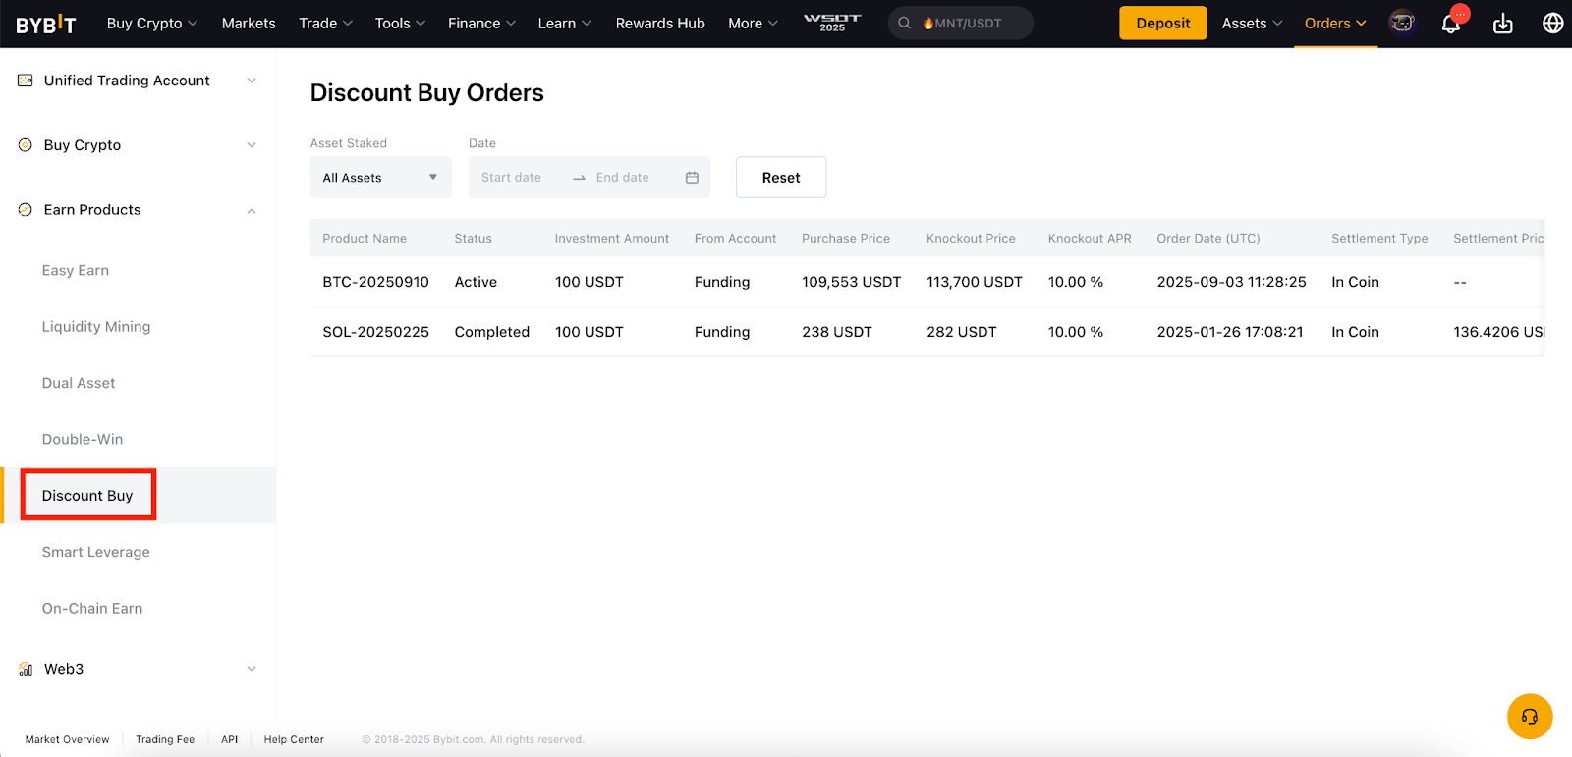Open the notifications bell

1450,24
